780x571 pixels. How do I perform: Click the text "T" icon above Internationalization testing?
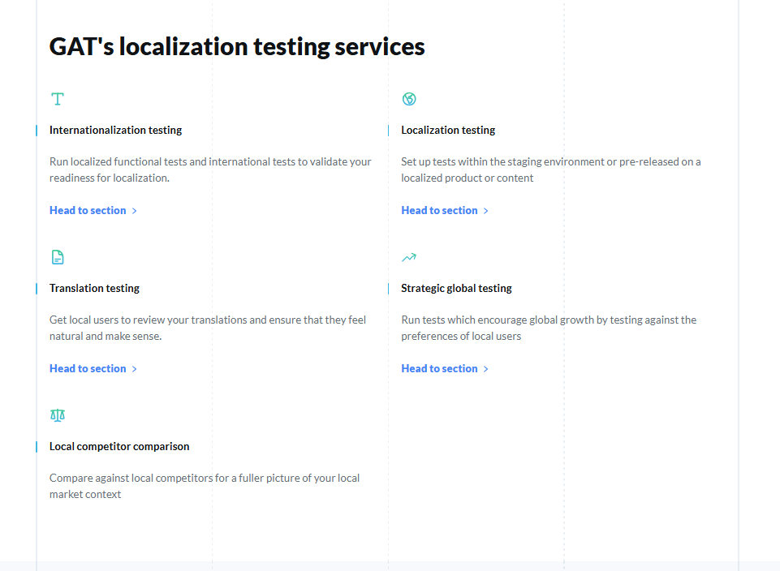click(x=57, y=99)
